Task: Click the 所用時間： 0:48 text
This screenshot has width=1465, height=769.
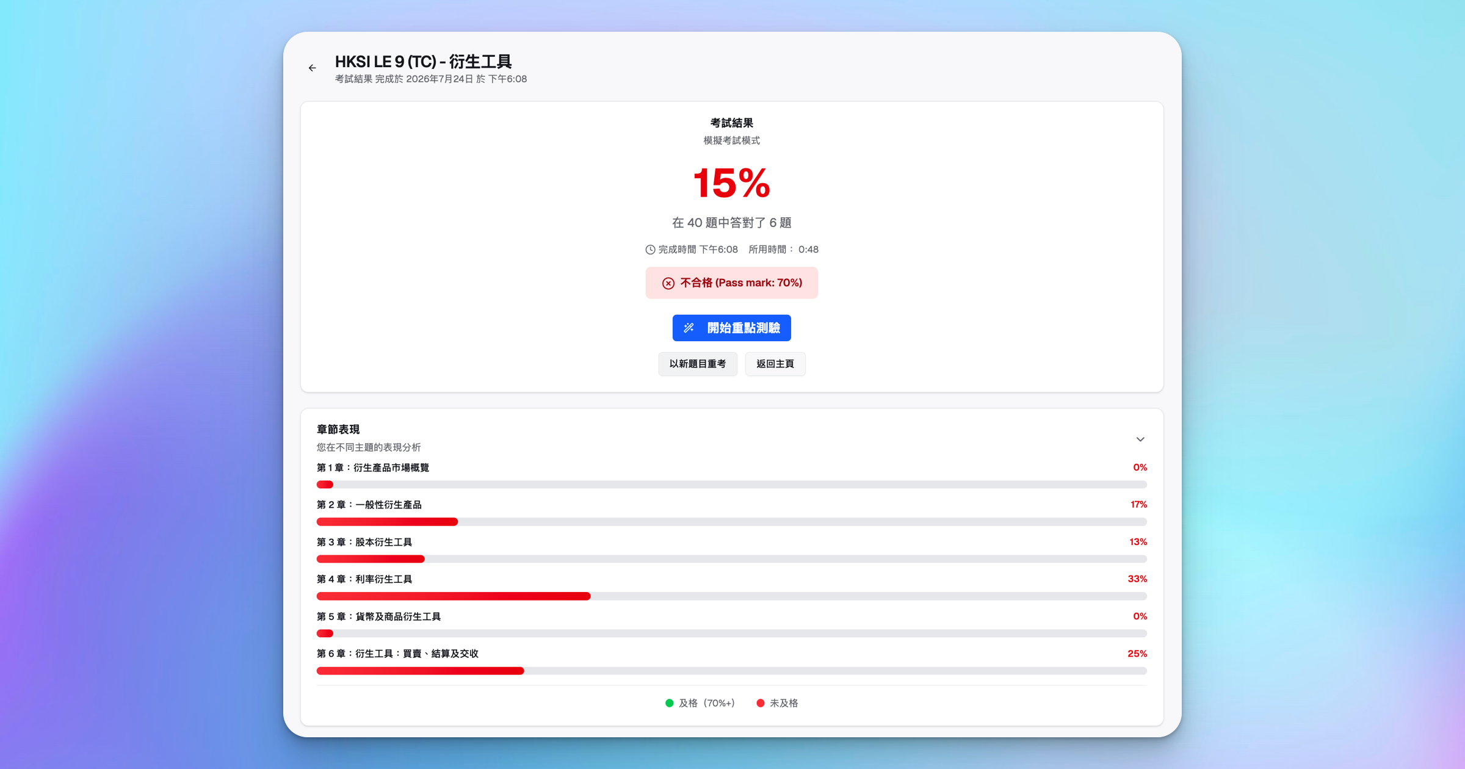Action: click(783, 250)
